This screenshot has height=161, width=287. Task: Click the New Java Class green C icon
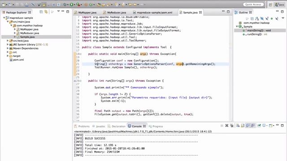(91, 4)
